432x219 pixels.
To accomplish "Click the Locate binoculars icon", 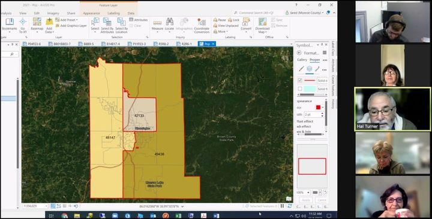I will tap(169, 22).
